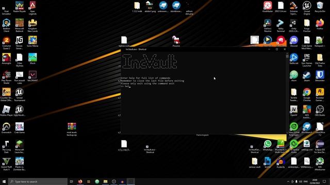This screenshot has width=330, height=185.
Task: Click the WhatsApp desktop shortcut
Action: tap(268, 145)
